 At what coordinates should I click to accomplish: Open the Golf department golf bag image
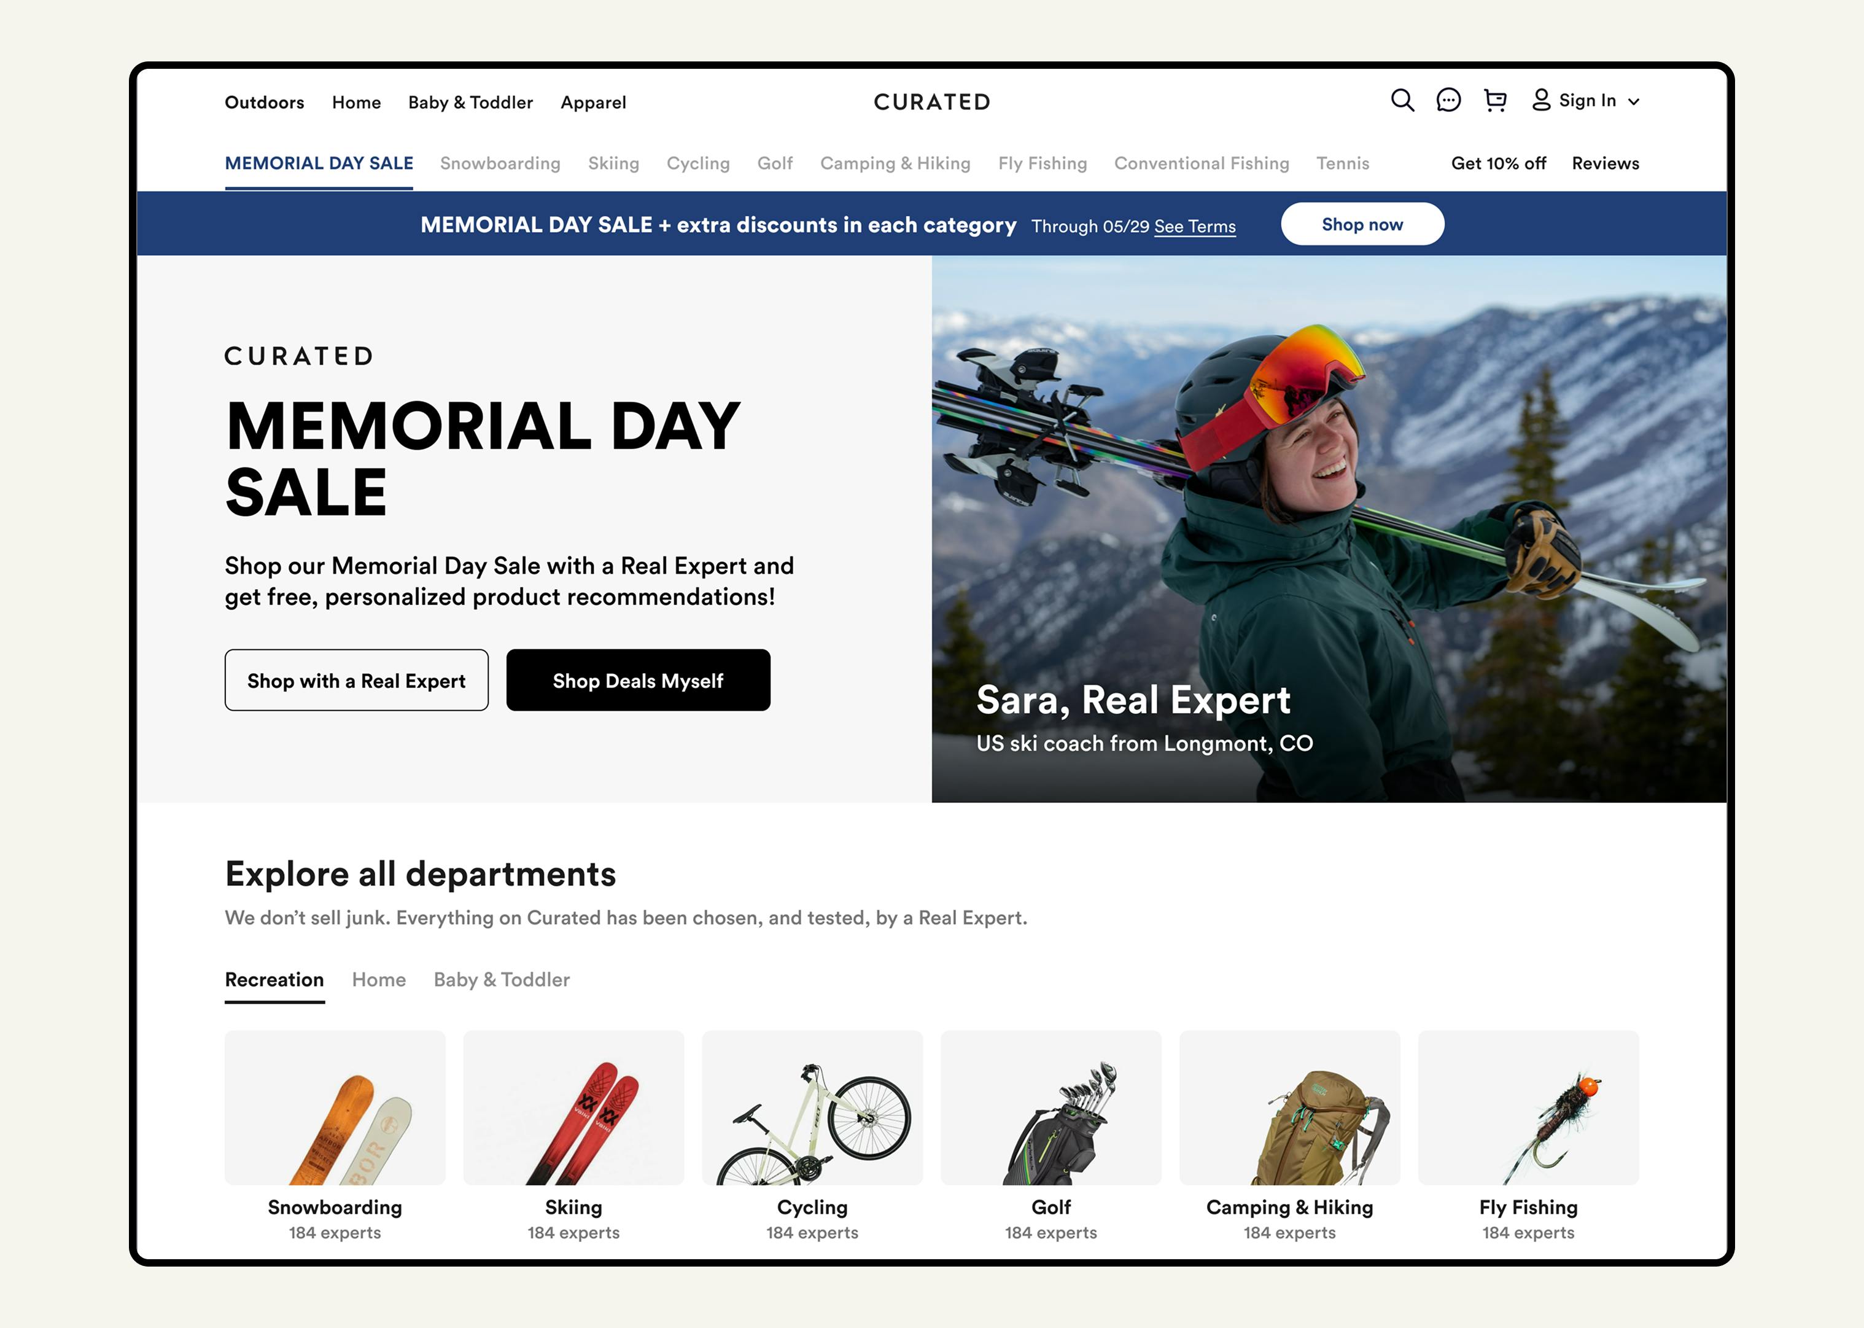pyautogui.click(x=1051, y=1108)
